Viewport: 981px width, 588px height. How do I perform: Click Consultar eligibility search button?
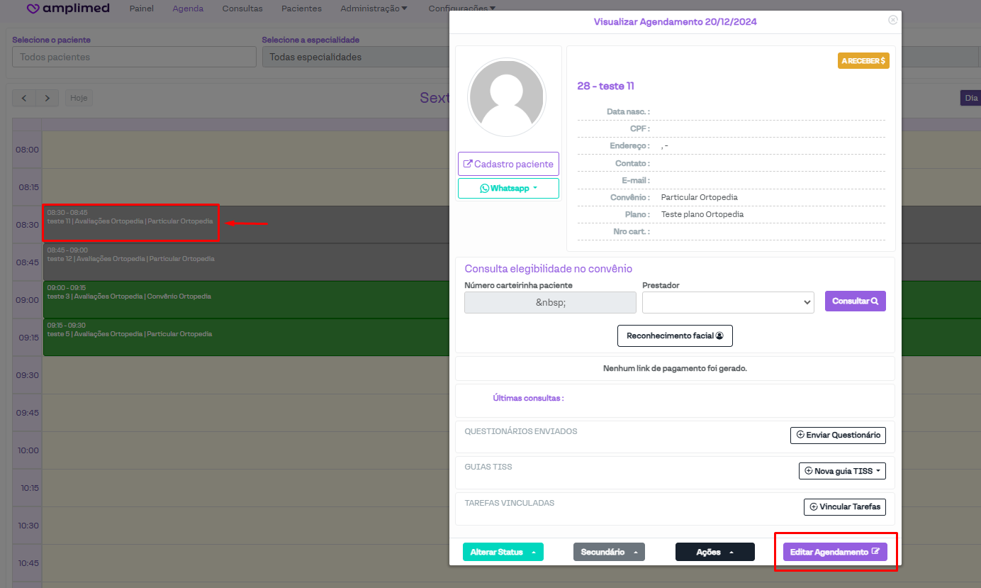coord(855,301)
